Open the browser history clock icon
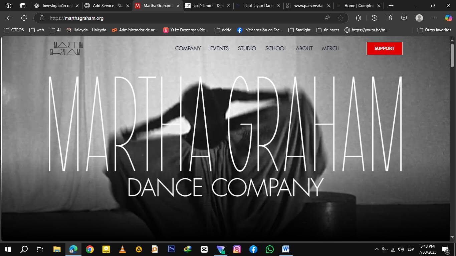Screen dimensions: 456x256 (374, 18)
